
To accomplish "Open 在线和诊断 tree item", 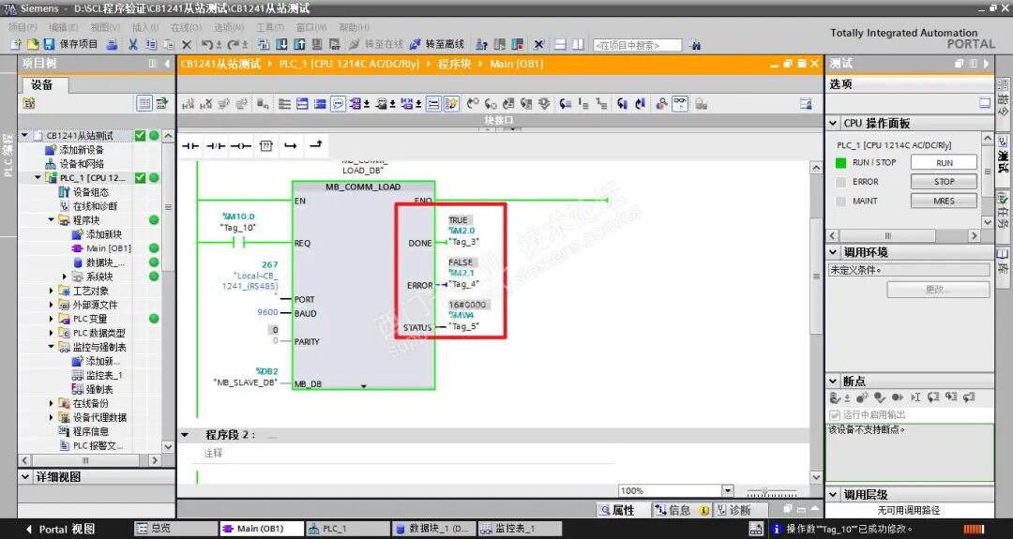I will click(x=95, y=206).
